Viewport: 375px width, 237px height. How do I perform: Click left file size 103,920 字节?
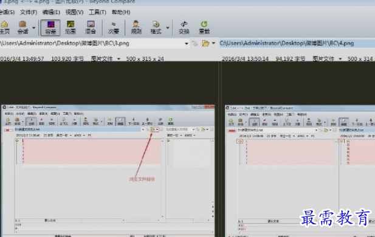[67, 58]
